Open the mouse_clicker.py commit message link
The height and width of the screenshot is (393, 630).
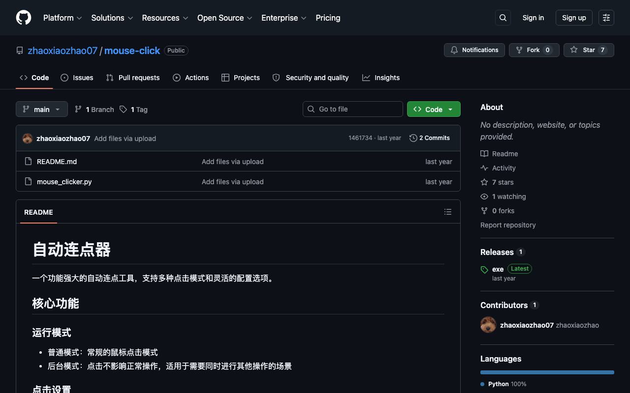(232, 182)
